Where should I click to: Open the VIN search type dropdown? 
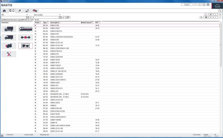pos(27,15)
